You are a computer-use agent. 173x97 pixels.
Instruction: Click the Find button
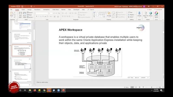tap(130, 12)
